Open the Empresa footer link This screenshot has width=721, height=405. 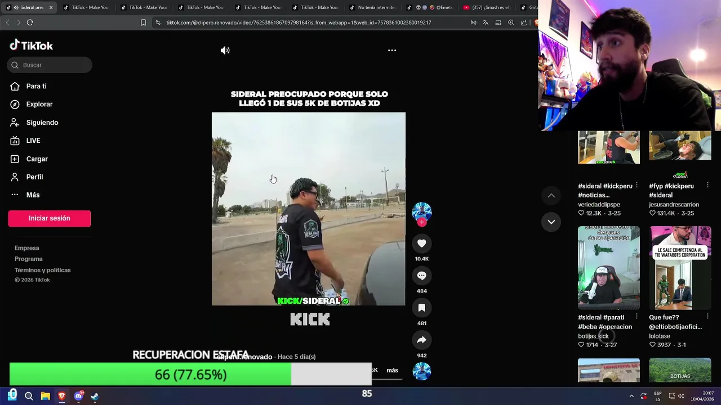click(27, 248)
